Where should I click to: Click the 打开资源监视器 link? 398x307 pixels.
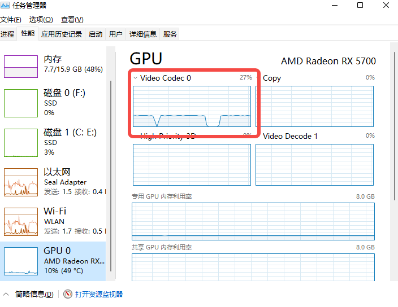click(99, 294)
